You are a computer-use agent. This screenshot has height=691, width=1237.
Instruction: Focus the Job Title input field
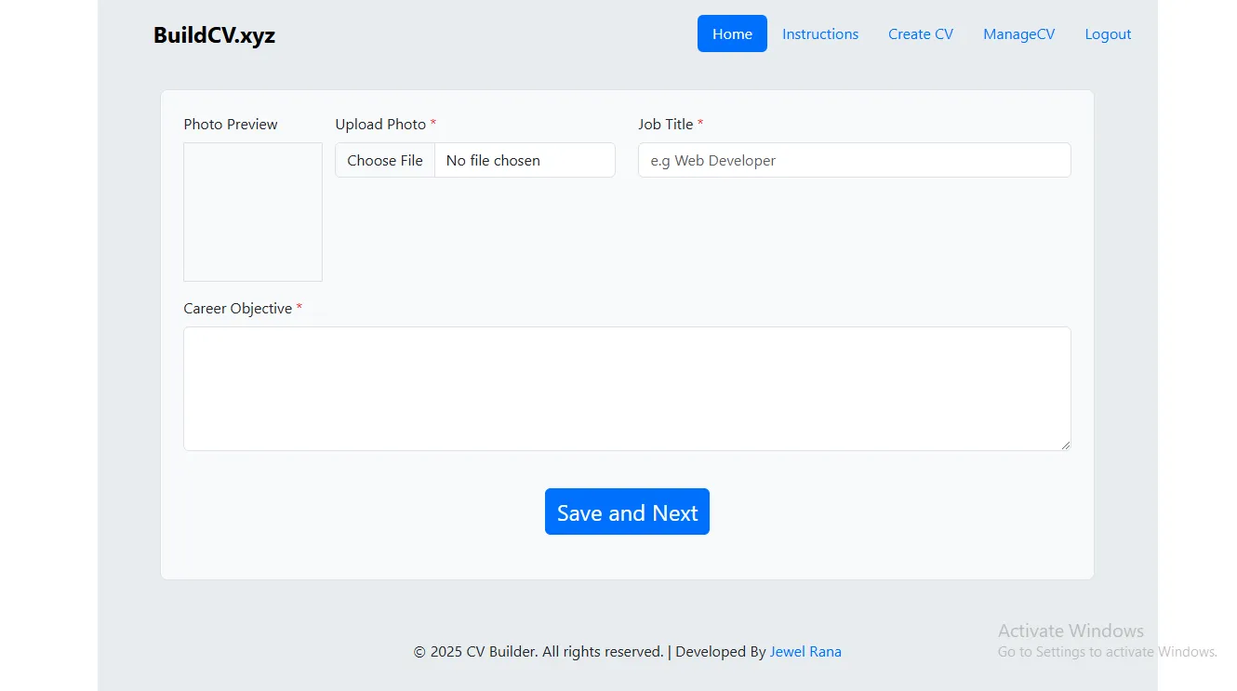(854, 161)
